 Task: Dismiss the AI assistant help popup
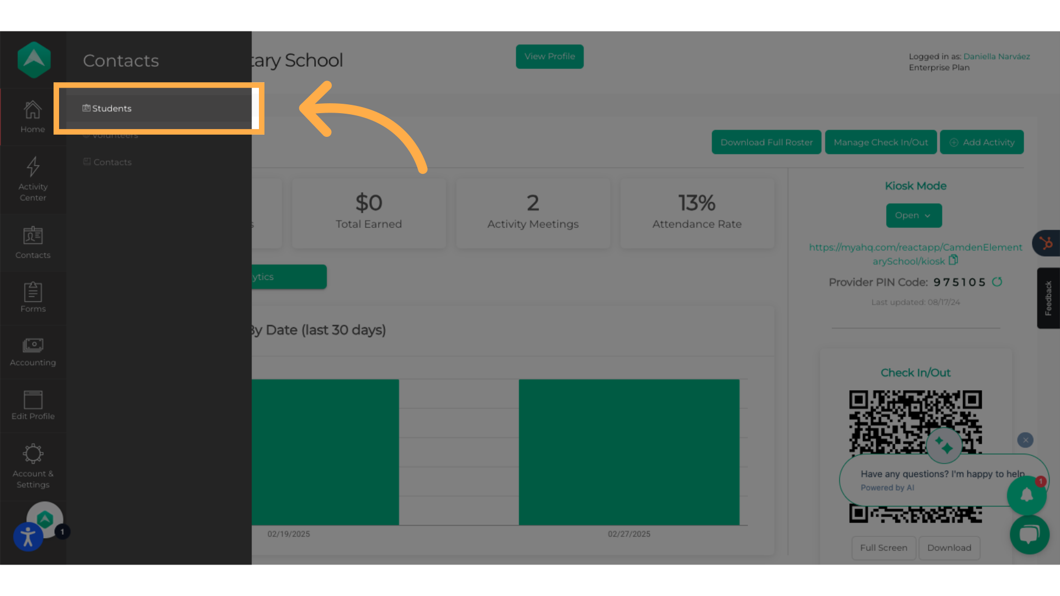(1025, 440)
